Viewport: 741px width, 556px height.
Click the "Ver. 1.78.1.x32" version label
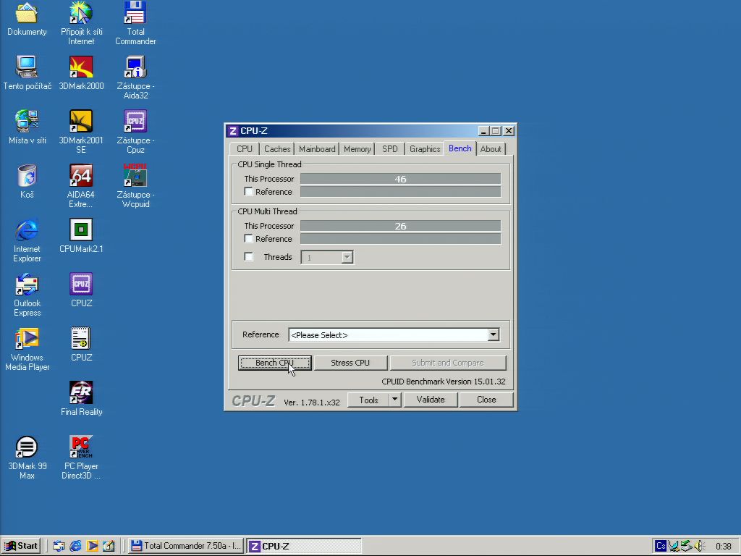click(x=311, y=403)
